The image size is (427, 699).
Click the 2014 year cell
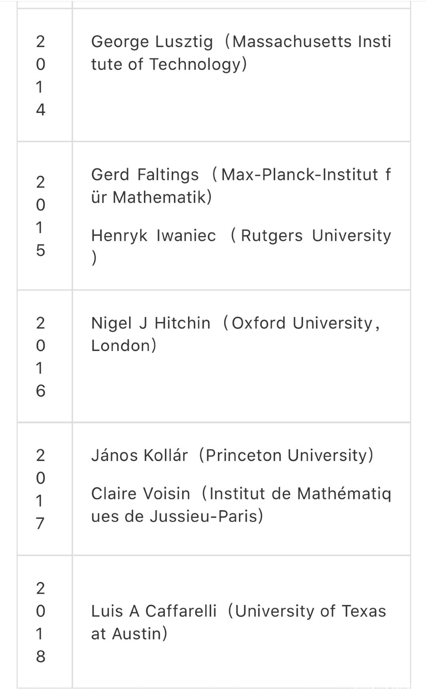click(41, 75)
